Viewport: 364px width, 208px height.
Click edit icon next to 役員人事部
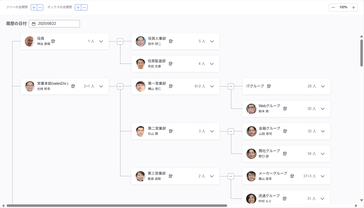point(171,41)
